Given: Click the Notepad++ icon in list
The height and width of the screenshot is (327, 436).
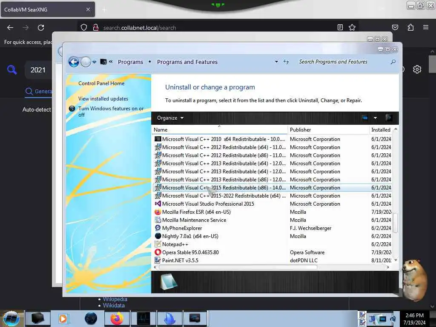Looking at the screenshot, I should pyautogui.click(x=158, y=244).
